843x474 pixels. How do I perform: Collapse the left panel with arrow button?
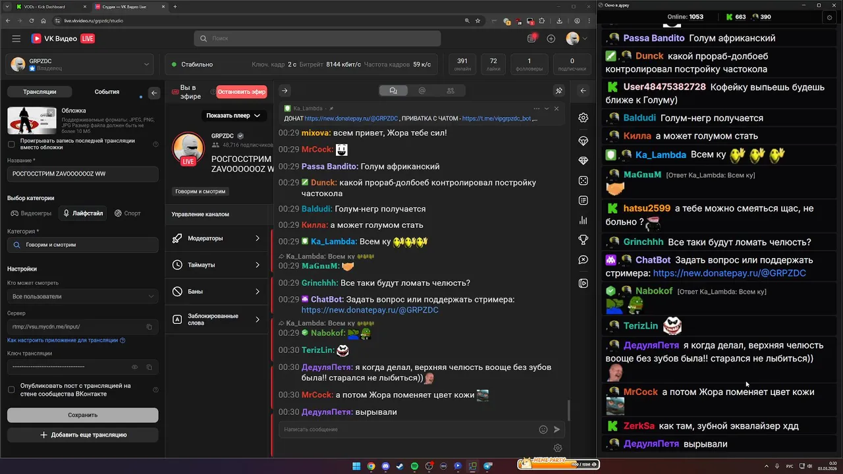pos(154,93)
